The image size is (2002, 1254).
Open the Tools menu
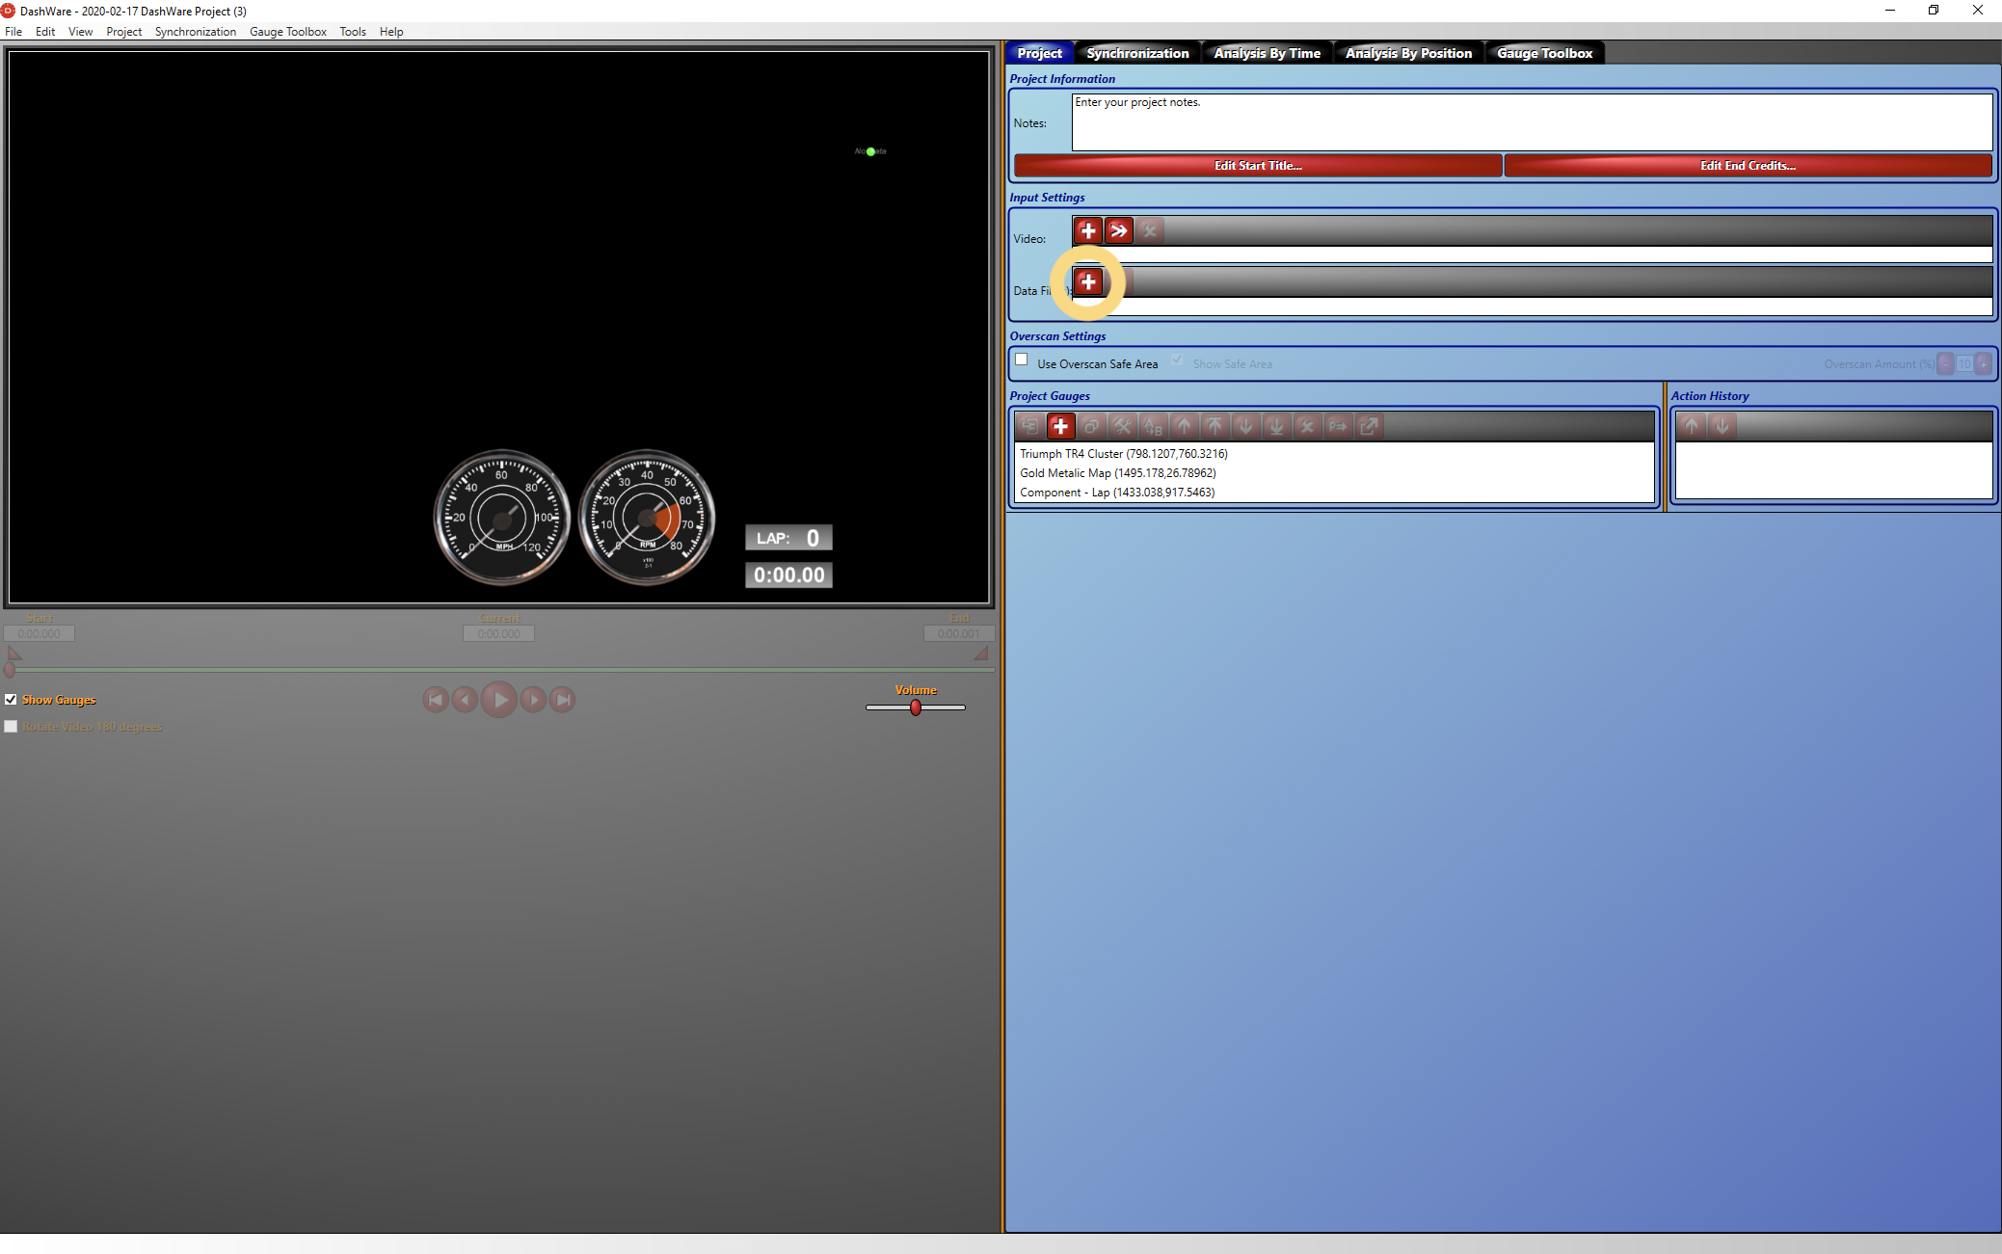[352, 32]
